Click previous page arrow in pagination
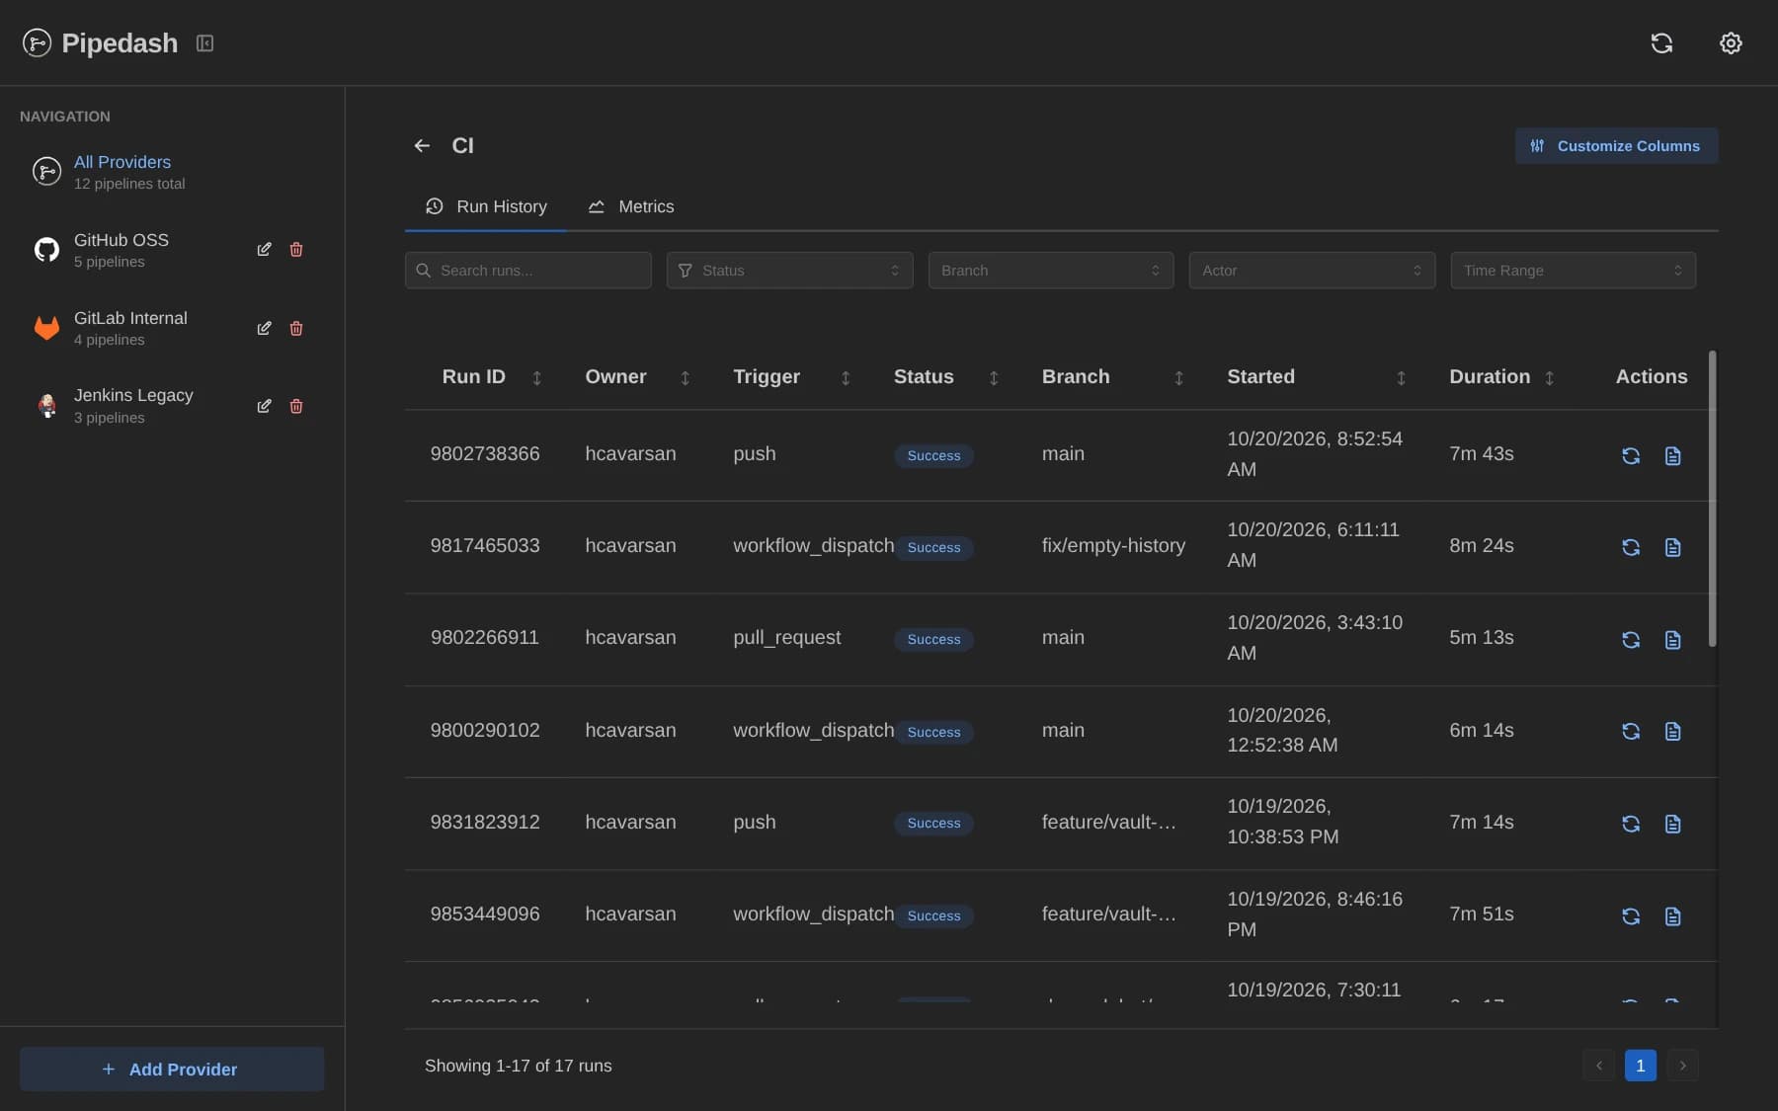Screen dimensions: 1778x1111 [x=1598, y=1066]
